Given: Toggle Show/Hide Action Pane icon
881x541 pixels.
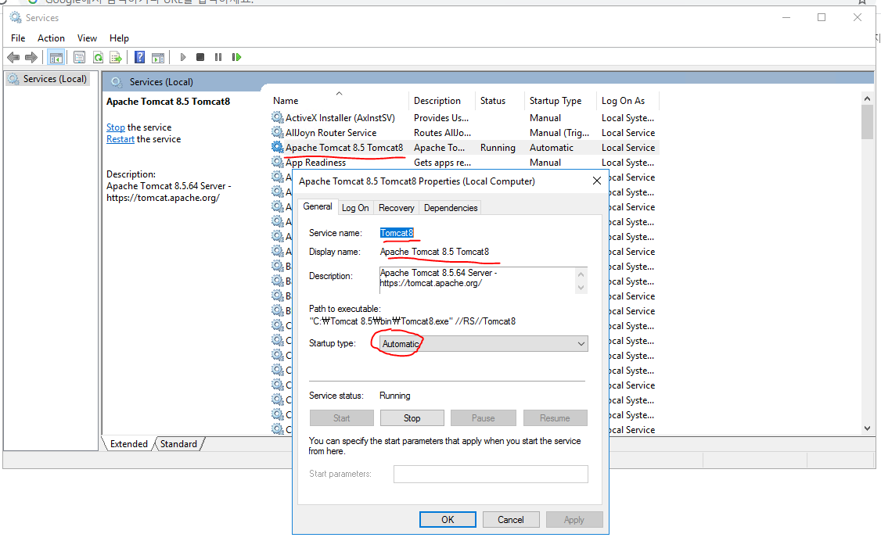Looking at the screenshot, I should pyautogui.click(x=159, y=57).
